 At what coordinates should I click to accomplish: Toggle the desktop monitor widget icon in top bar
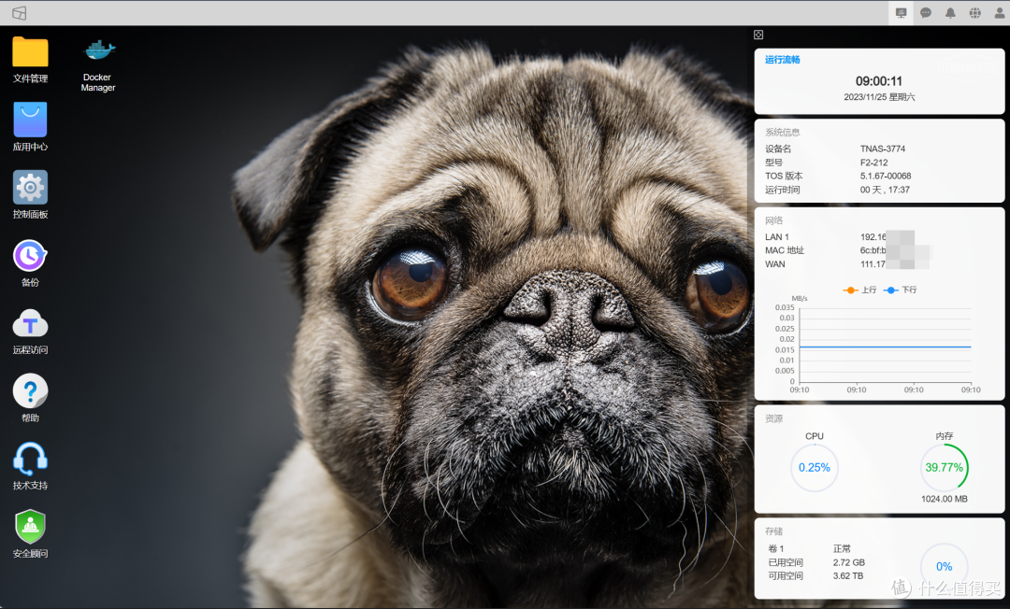coord(901,13)
